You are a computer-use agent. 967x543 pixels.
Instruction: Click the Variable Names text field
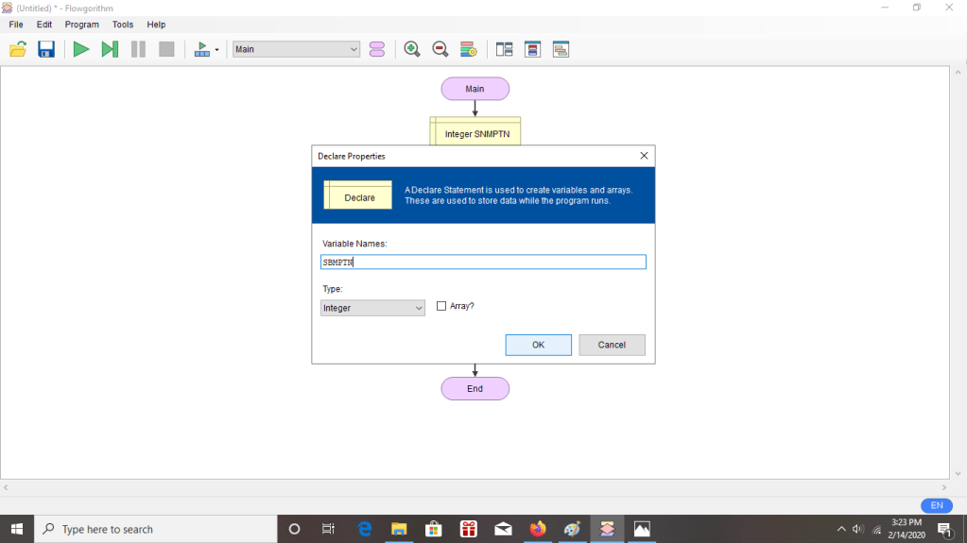pos(483,263)
